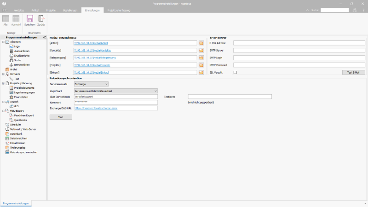Switch to the Projektzeiterfassung ribbon tab
This screenshot has width=368, height=207.
click(x=119, y=10)
